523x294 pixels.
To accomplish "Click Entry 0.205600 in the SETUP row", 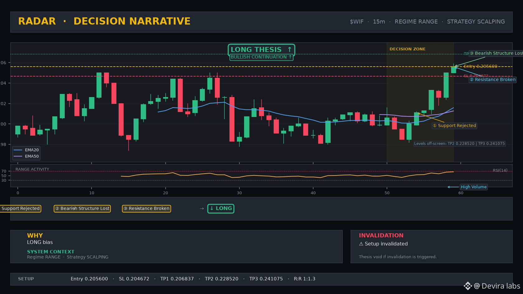I will 89,279.
